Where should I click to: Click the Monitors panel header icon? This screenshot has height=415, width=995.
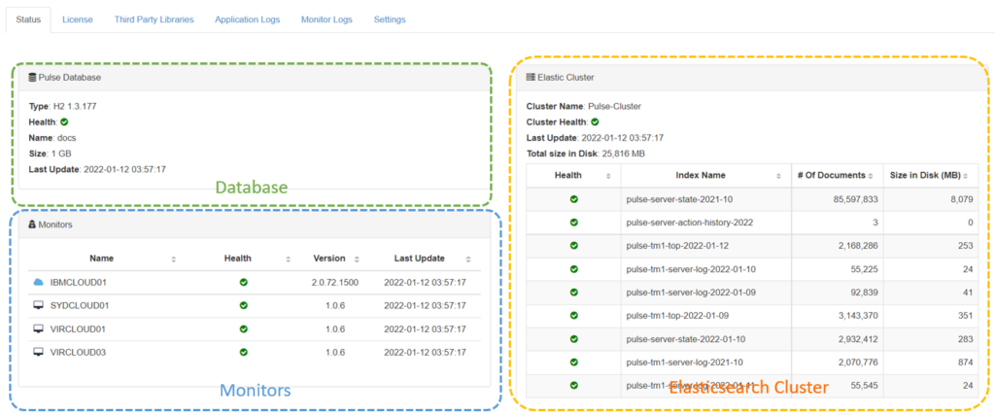pyautogui.click(x=32, y=225)
